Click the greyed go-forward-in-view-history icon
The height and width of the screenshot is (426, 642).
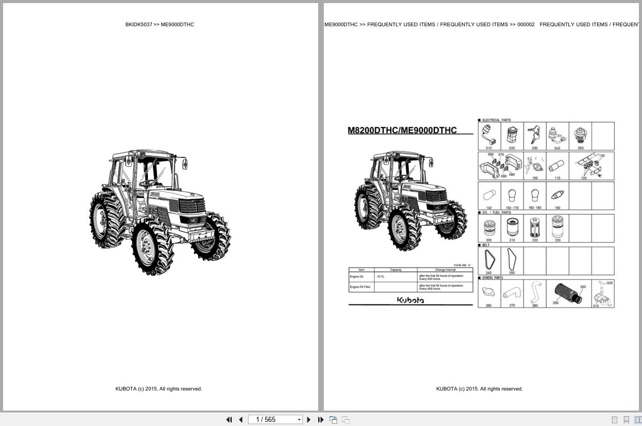[x=346, y=420]
